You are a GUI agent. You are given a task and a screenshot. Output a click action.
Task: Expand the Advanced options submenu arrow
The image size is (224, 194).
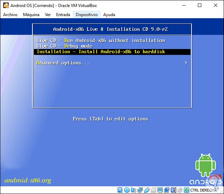coord(186,63)
